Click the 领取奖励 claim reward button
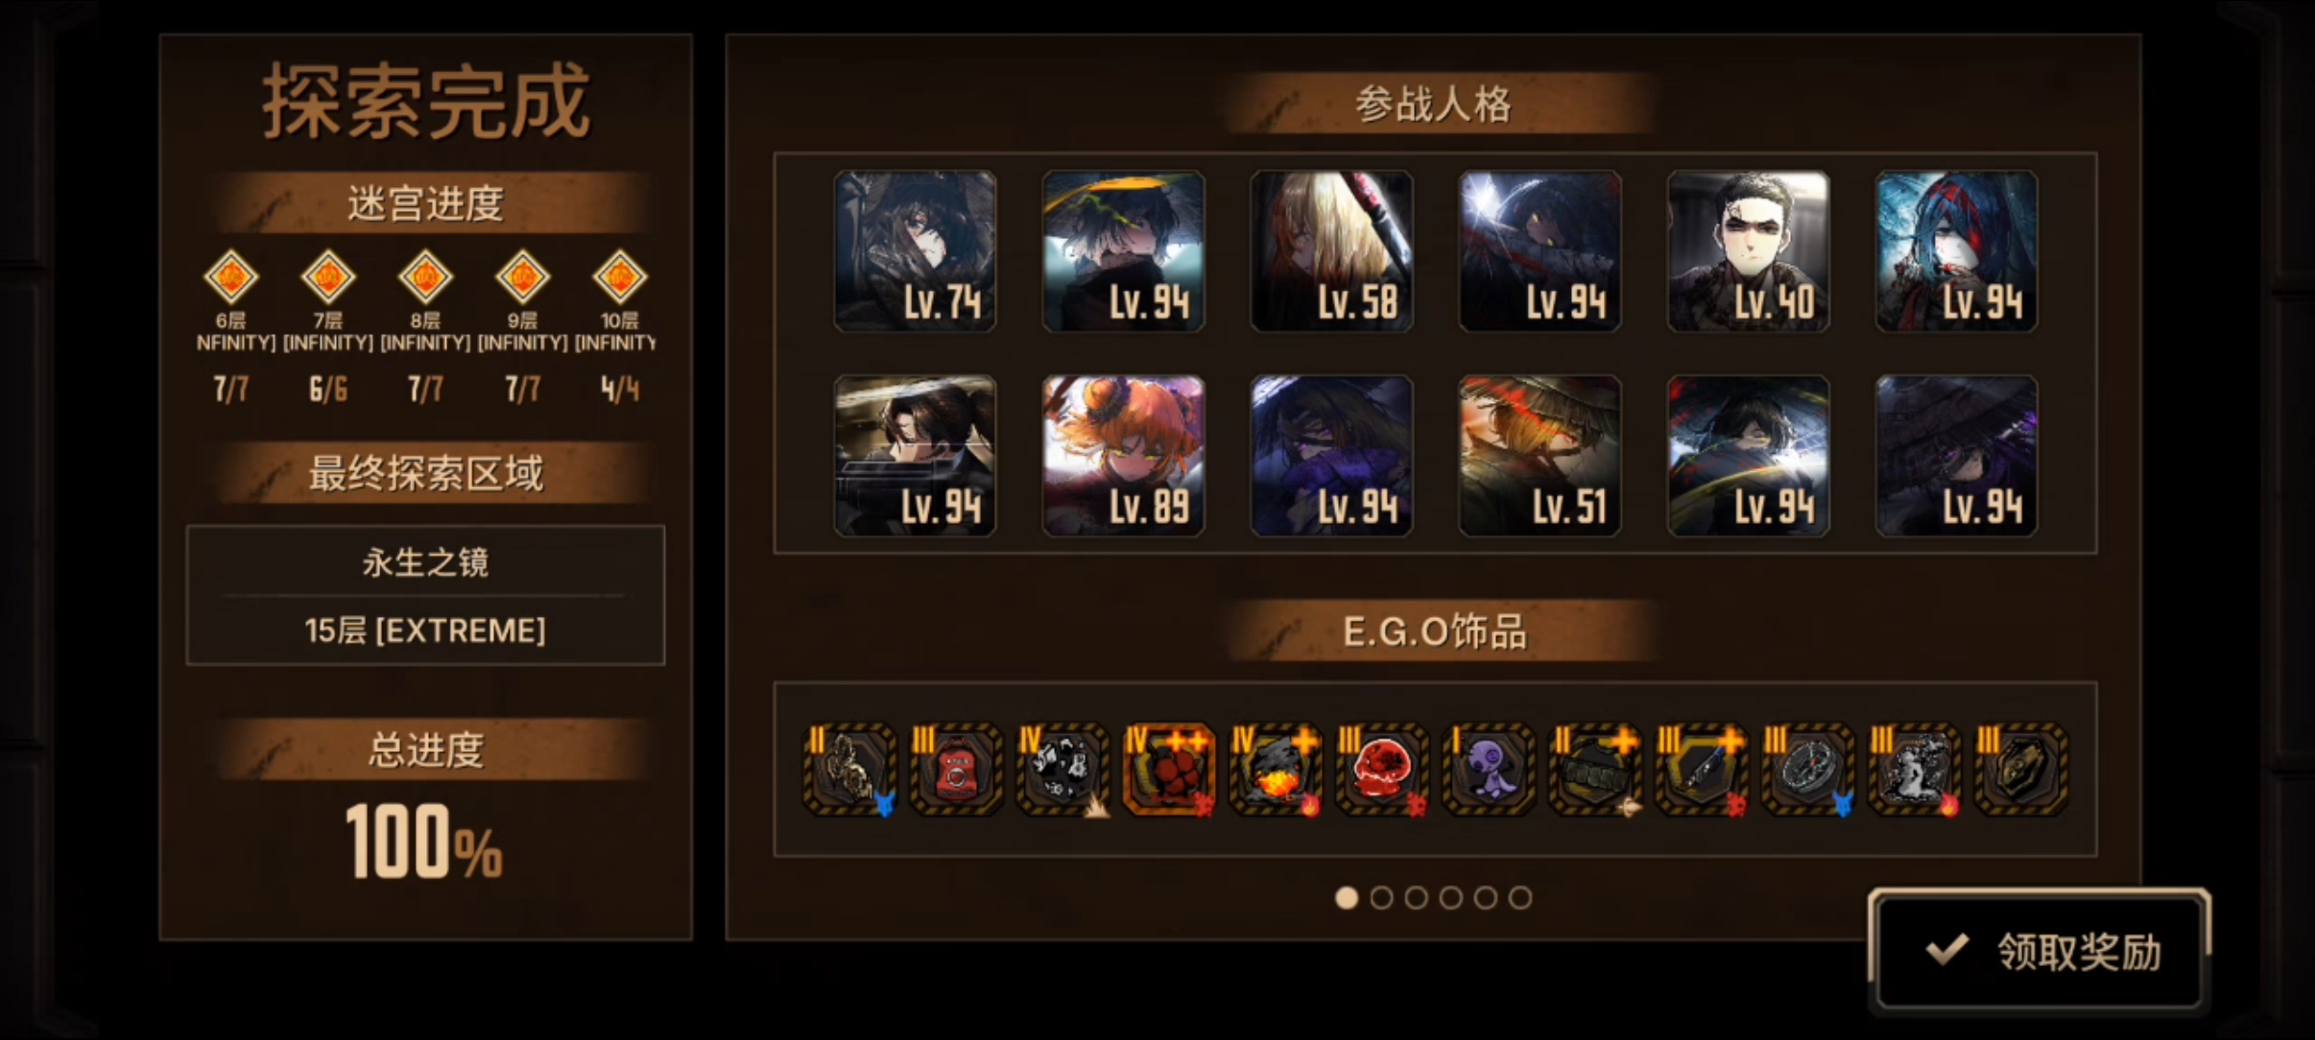 [2040, 951]
